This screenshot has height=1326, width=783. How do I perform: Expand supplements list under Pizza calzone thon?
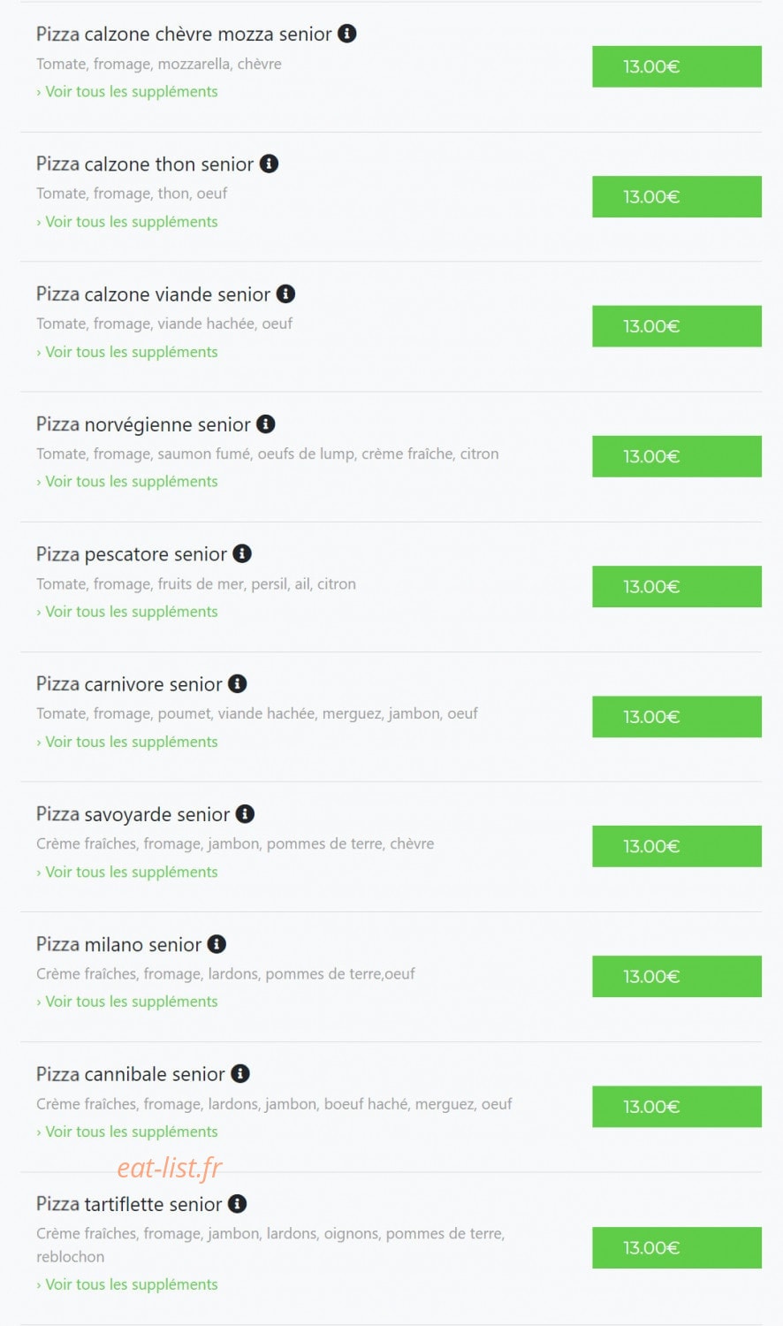(x=127, y=222)
